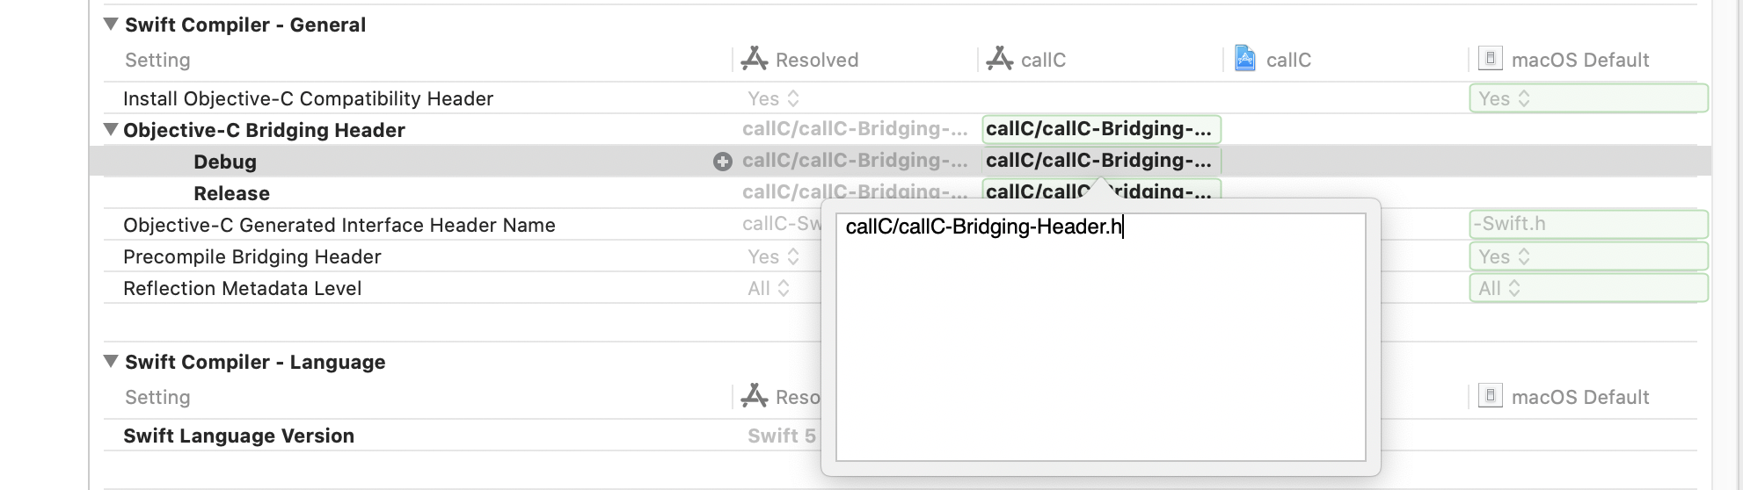Collapse the Swift Compiler - General section
The image size is (1743, 490).
point(111,25)
